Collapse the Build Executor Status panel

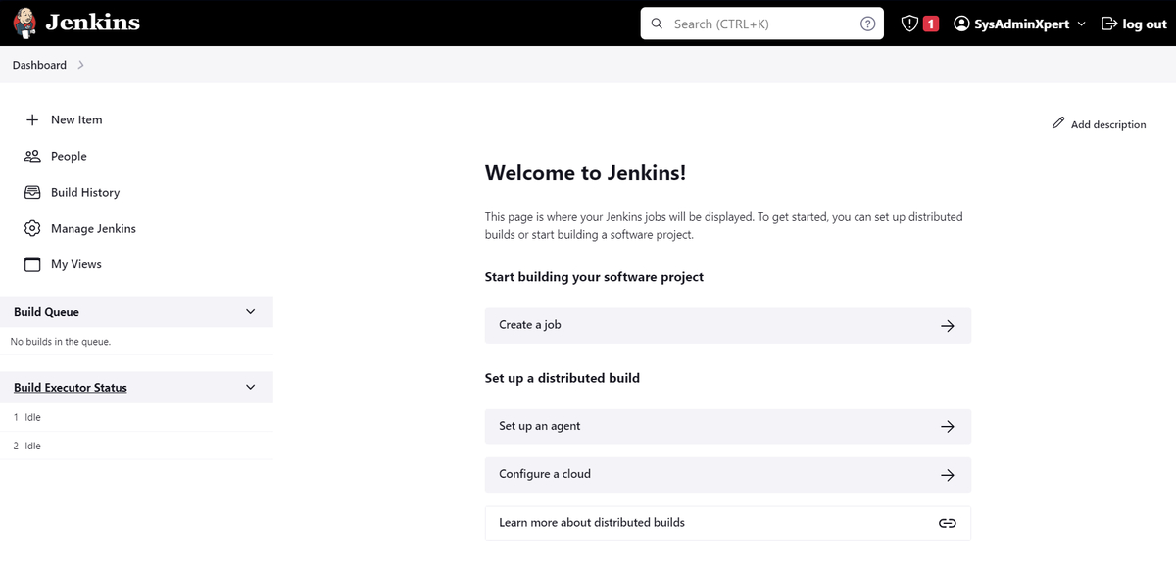click(x=250, y=387)
